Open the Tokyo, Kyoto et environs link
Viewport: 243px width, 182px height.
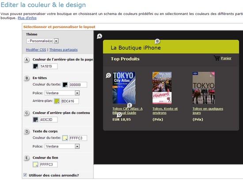(x=165, y=111)
